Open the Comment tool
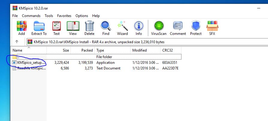Image resolution: width=268 pixels, height=121 pixels. [178, 26]
